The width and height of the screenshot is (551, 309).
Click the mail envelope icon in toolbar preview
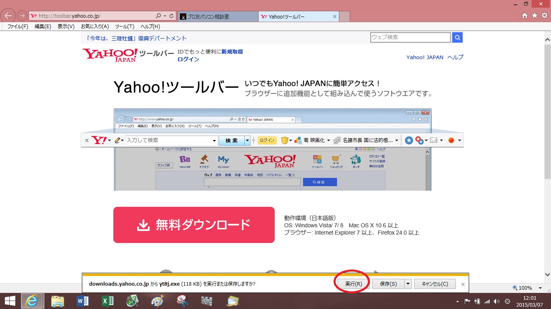434,140
